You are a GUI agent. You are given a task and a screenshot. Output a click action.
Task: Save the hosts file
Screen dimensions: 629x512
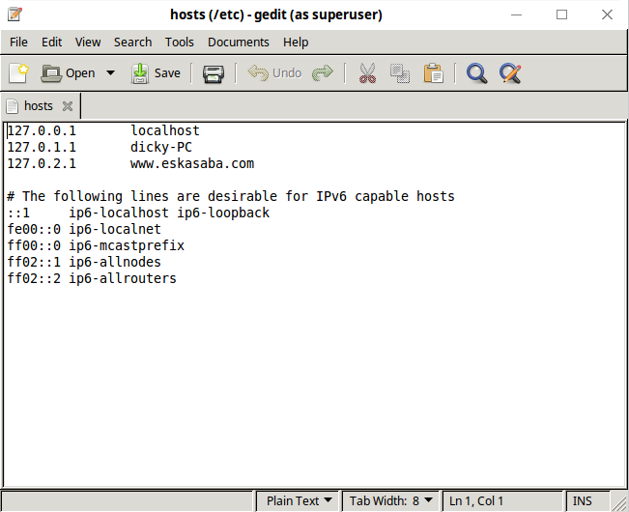156,73
